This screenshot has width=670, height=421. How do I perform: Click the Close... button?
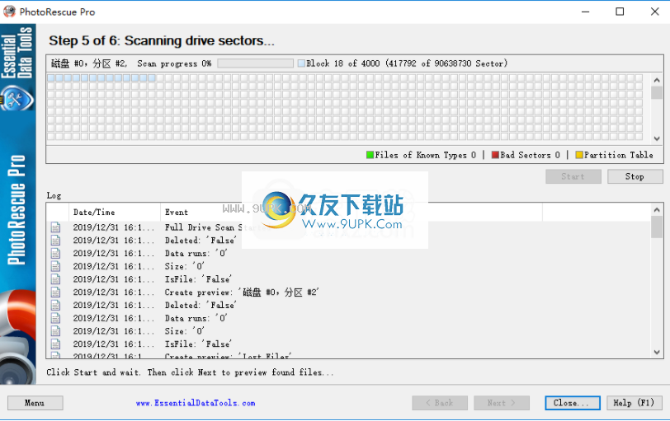coord(573,403)
